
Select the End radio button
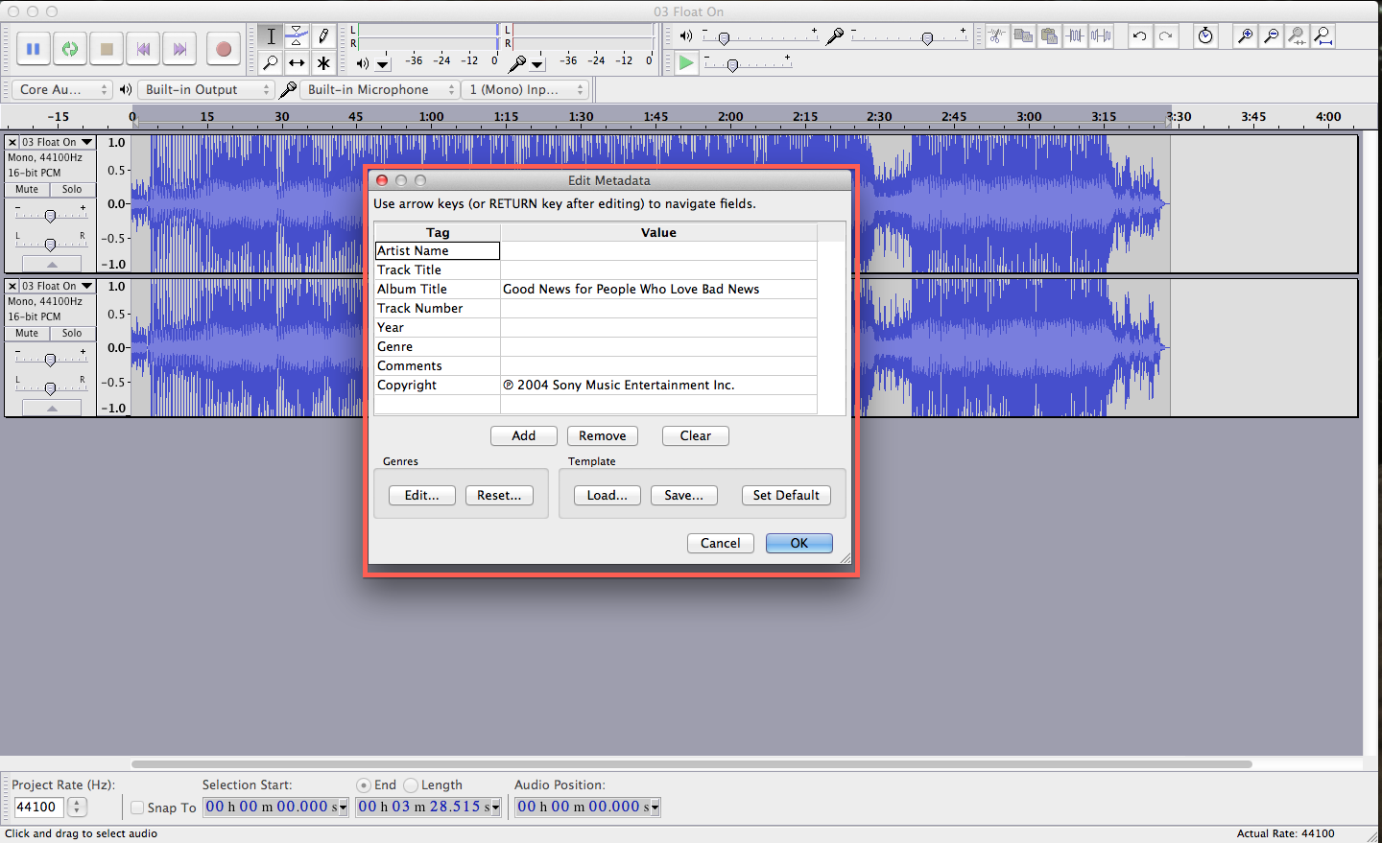pos(363,784)
